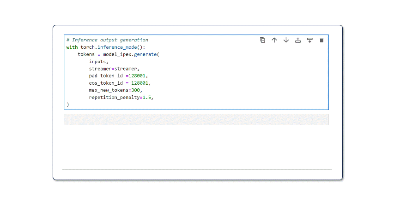Click the empty gray cell below the code
Image resolution: width=394 pixels, height=221 pixels.
(x=196, y=120)
